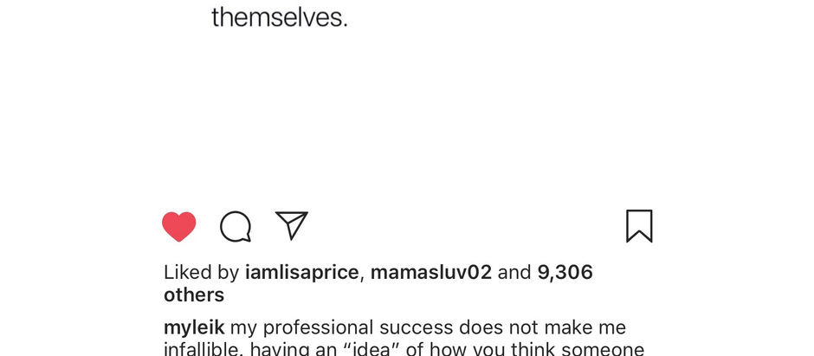The width and height of the screenshot is (814, 356).
Task: Click the word "themselves." in the post image
Action: [279, 17]
